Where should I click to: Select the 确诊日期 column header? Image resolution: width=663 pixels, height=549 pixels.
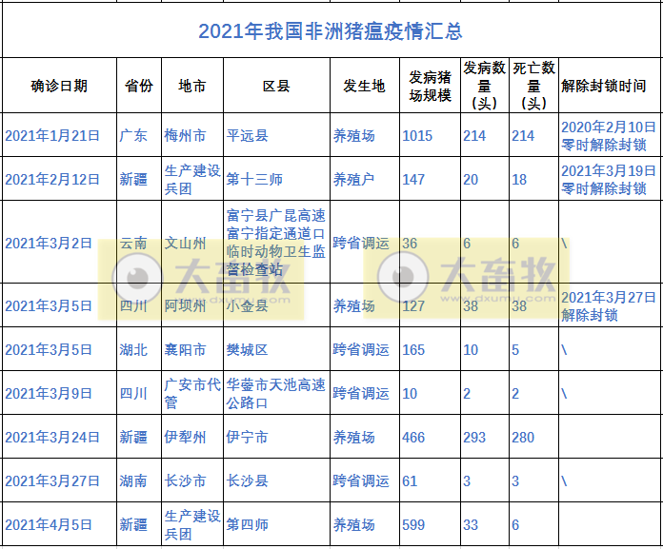[x=59, y=86]
